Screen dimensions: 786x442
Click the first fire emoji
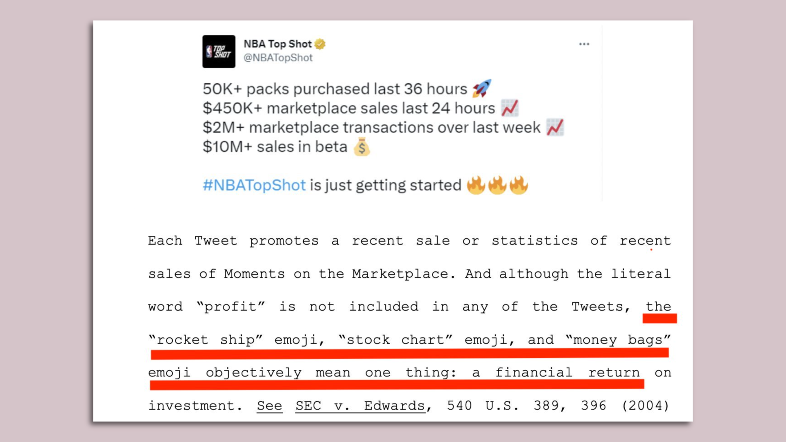pyautogui.click(x=476, y=185)
